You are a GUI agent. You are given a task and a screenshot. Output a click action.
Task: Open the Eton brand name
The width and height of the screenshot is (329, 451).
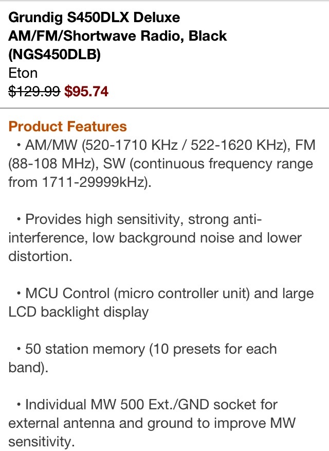pos(23,73)
